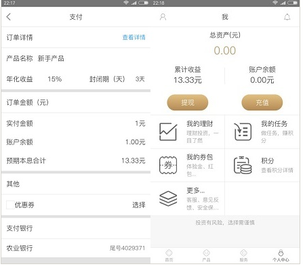Tap the 总资产 0.00 amount
305x275 pixels.
225,50
